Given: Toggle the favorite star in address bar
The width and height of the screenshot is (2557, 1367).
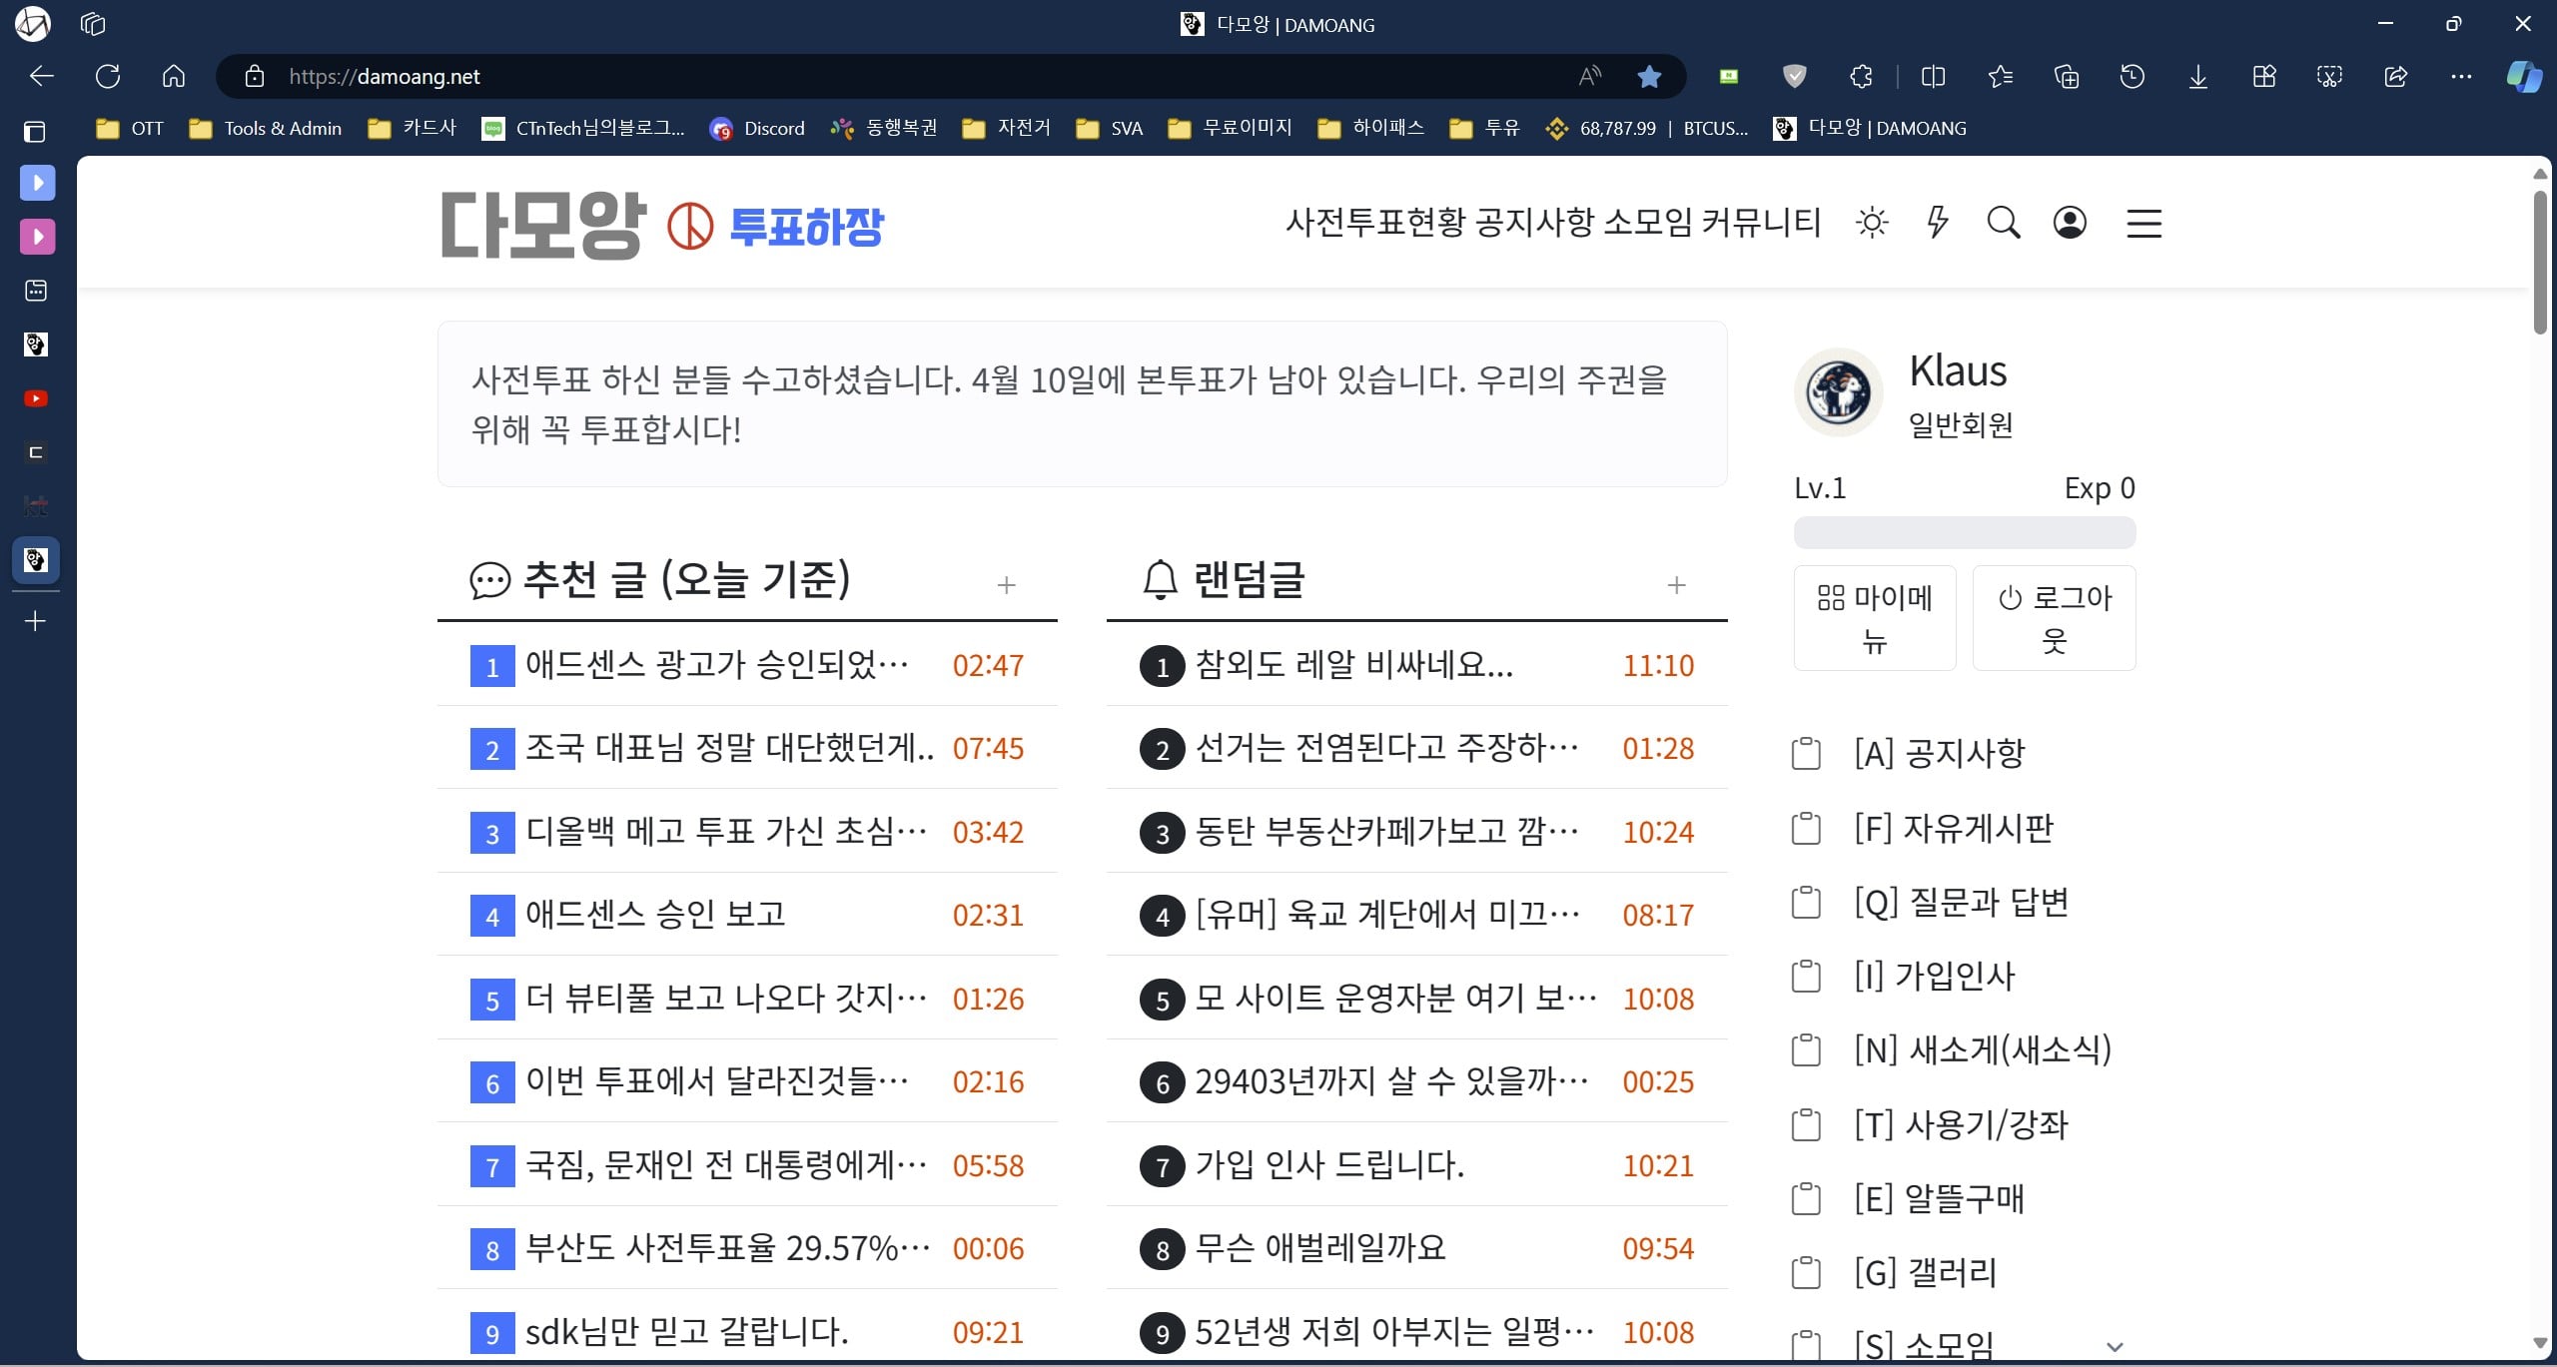Looking at the screenshot, I should click(1649, 76).
